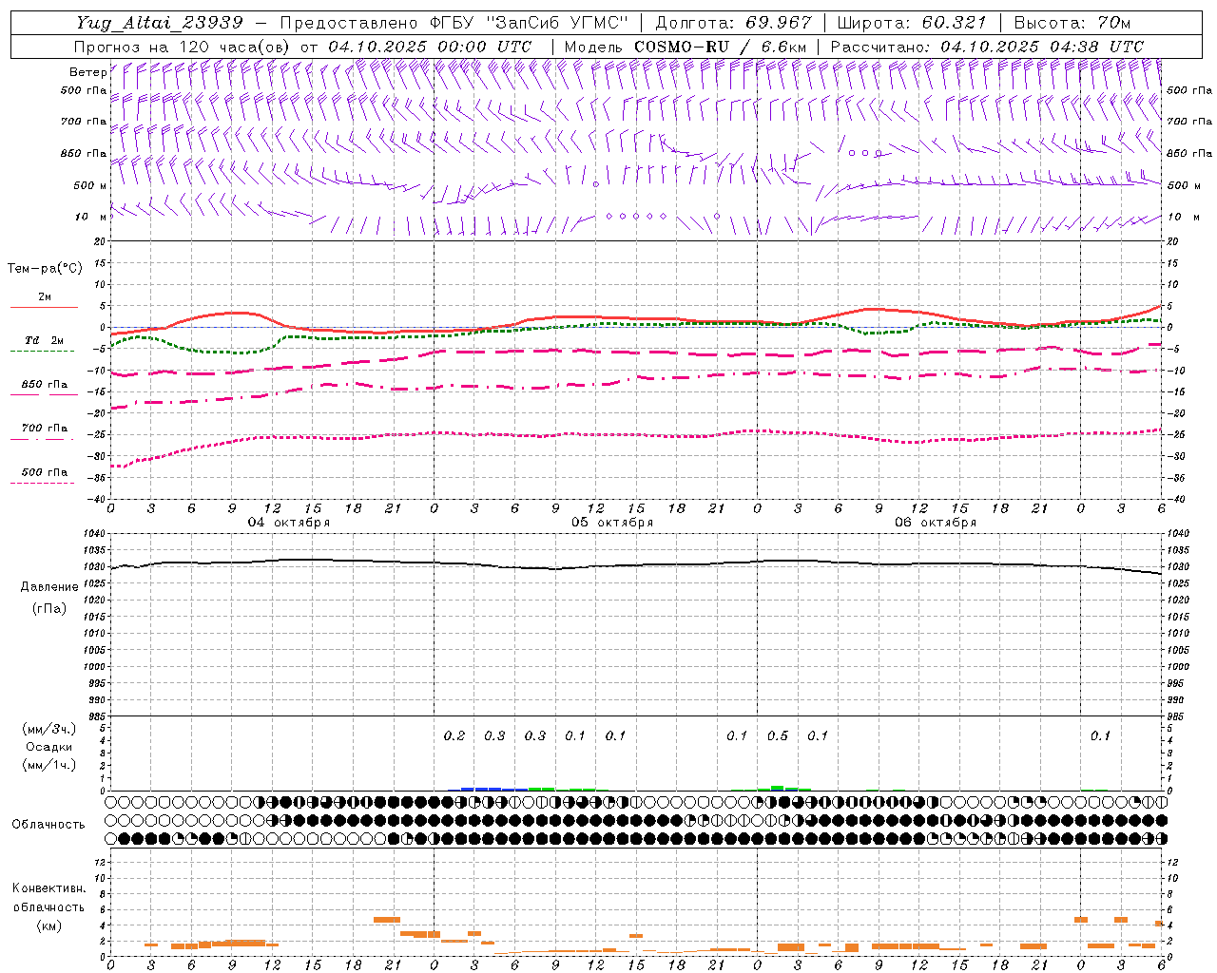Click the 0.5 precipitation value
Image resolution: width=1217 pixels, height=973 pixels.
click(x=778, y=736)
